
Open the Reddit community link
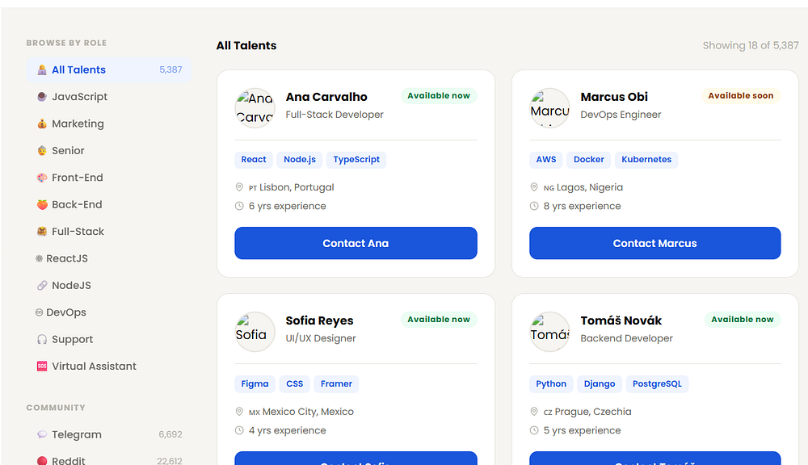69,461
